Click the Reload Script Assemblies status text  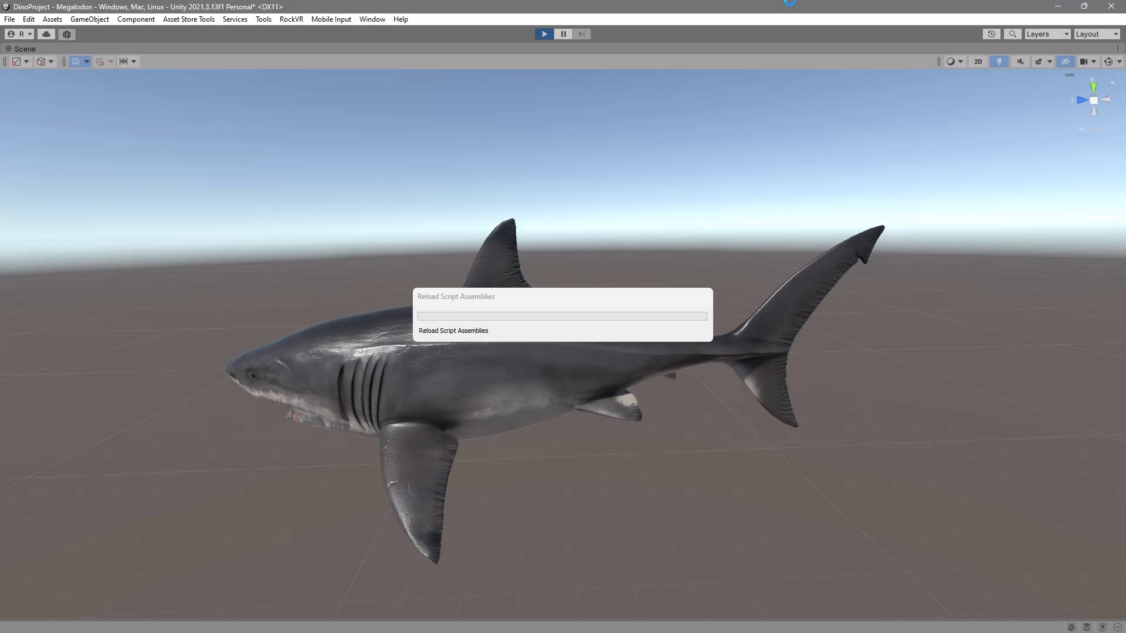[453, 331]
